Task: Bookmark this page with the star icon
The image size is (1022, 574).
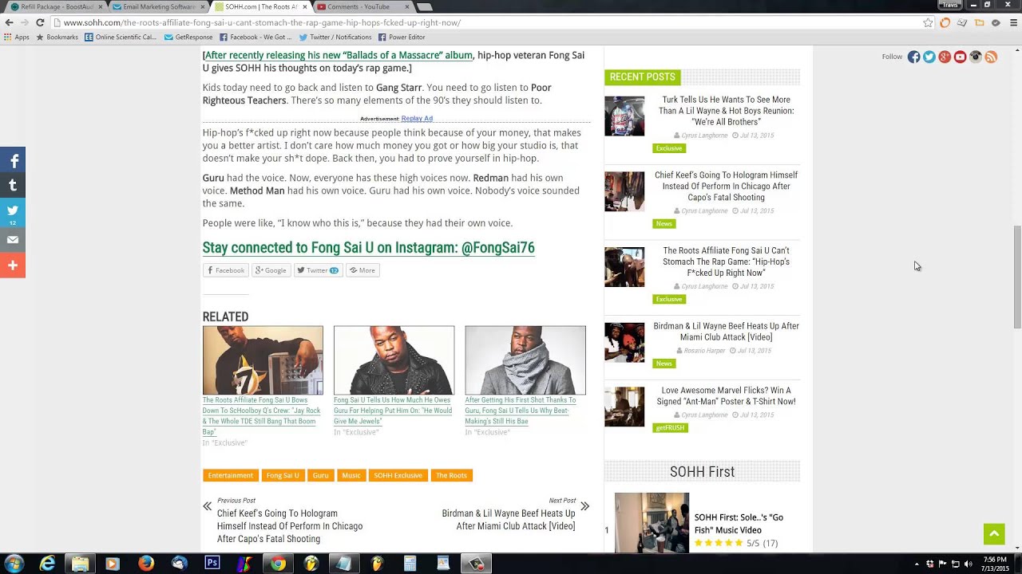Action: click(x=928, y=22)
